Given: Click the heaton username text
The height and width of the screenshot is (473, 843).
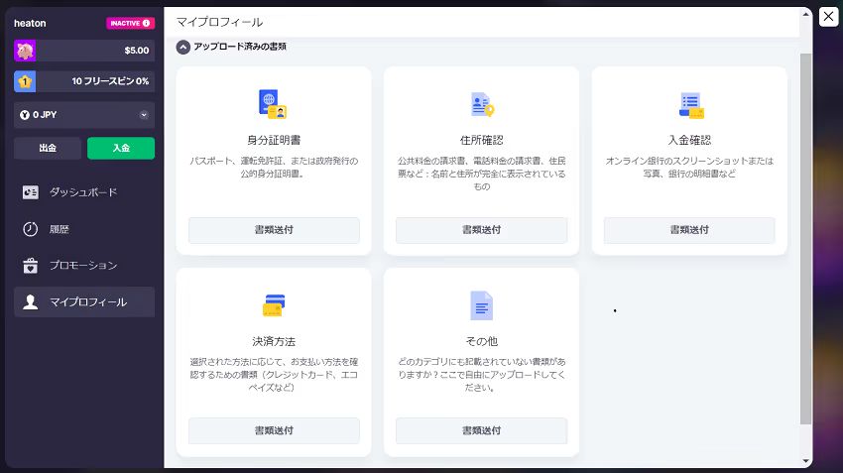Looking at the screenshot, I should point(30,23).
